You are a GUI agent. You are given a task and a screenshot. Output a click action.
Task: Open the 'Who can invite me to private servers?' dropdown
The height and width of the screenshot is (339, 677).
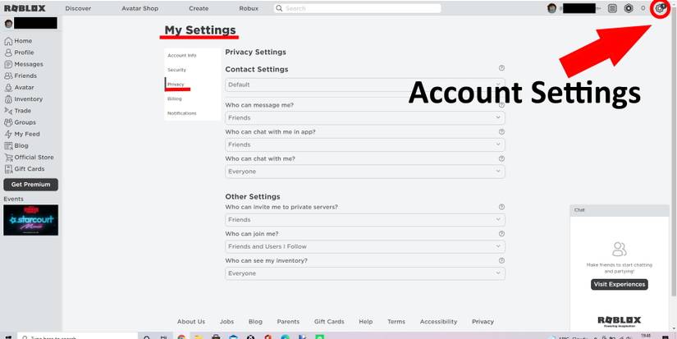pyautogui.click(x=364, y=220)
